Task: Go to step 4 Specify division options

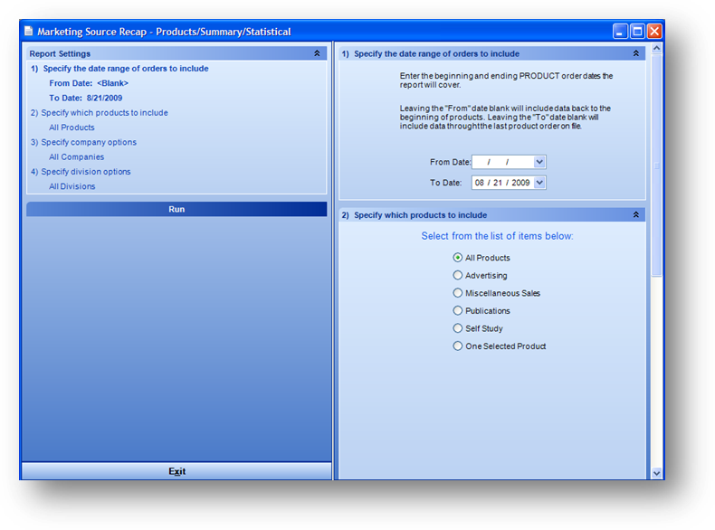Action: point(81,172)
